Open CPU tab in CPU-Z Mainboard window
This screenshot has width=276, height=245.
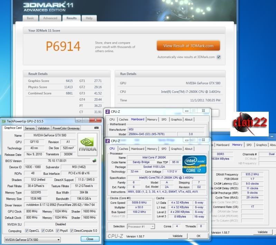[x=112, y=119]
